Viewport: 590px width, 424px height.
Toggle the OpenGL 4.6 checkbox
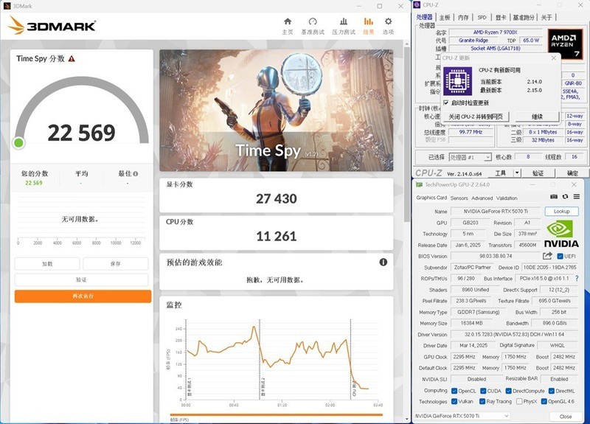point(544,401)
